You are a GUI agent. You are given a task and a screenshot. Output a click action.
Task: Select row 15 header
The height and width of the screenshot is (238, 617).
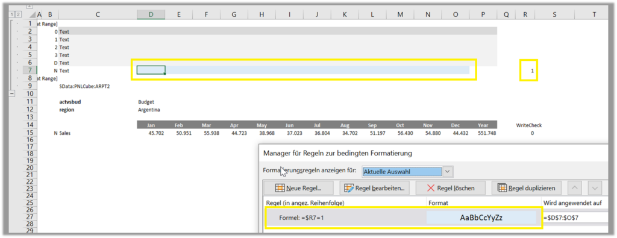coord(30,133)
